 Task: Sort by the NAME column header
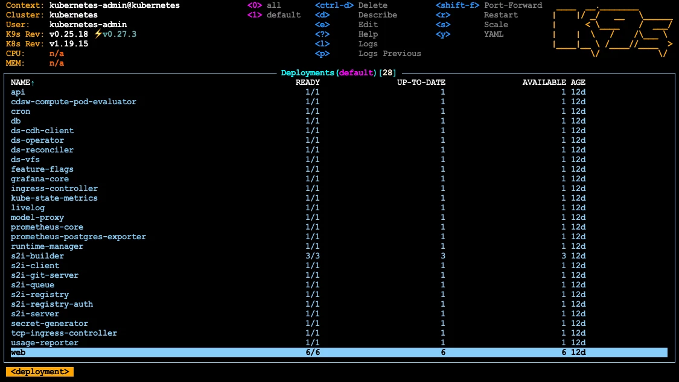point(22,82)
